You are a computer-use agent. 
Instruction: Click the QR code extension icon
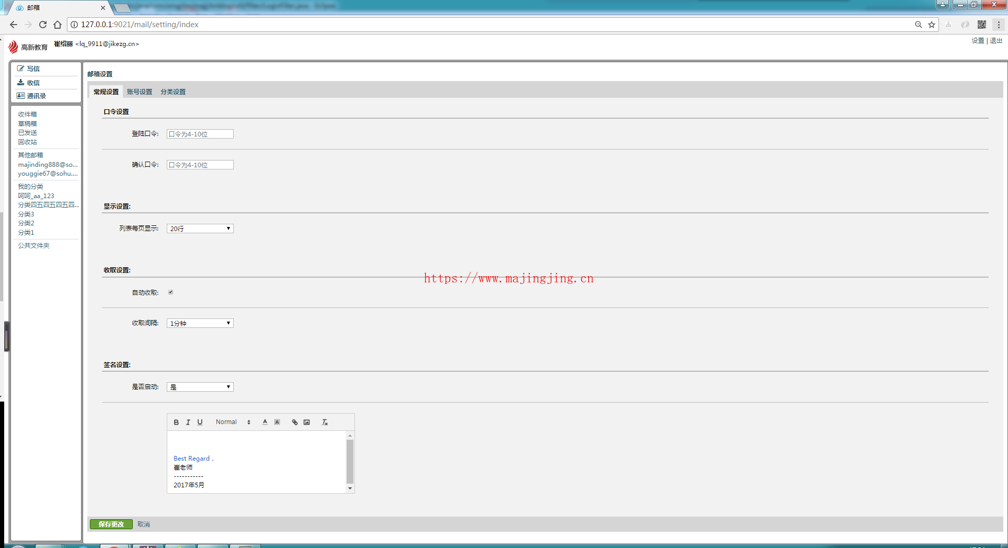982,25
